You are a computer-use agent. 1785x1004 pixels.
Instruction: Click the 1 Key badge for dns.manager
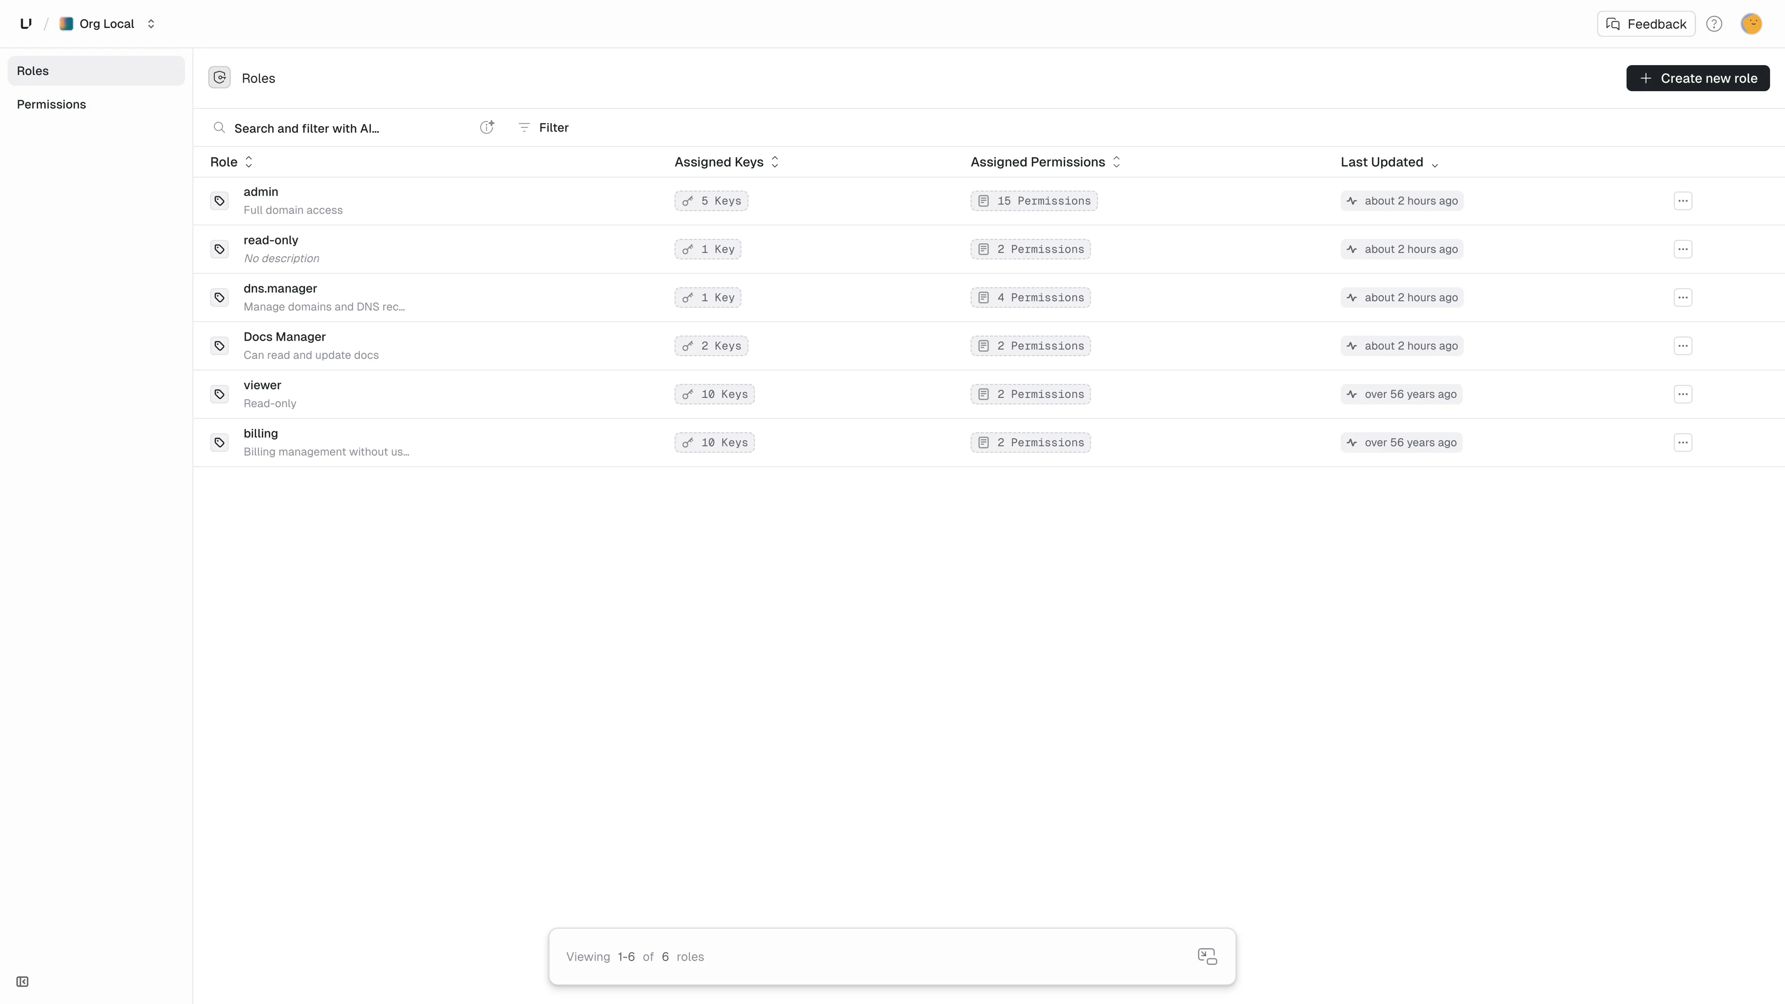point(707,297)
